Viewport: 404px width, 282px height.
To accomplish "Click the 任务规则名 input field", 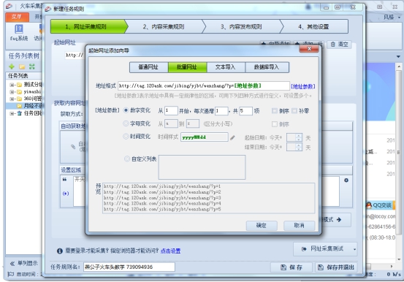I will pyautogui.click(x=129, y=267).
